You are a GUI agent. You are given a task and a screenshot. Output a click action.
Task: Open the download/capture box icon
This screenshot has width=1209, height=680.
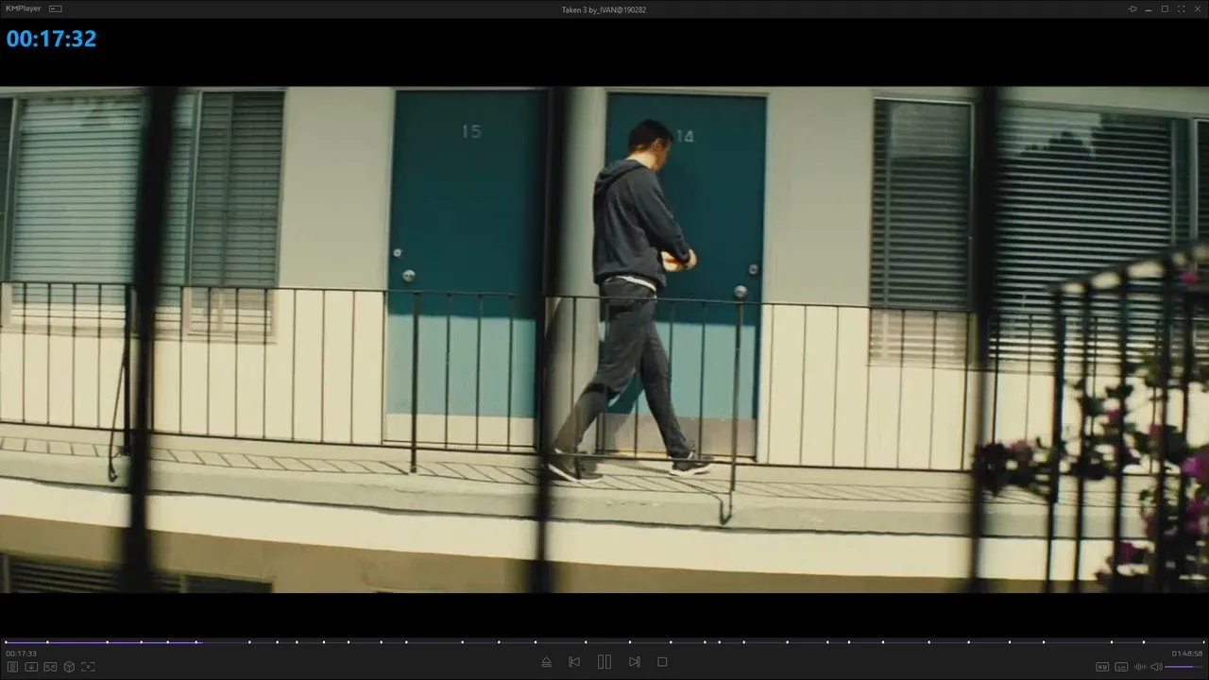[31, 667]
